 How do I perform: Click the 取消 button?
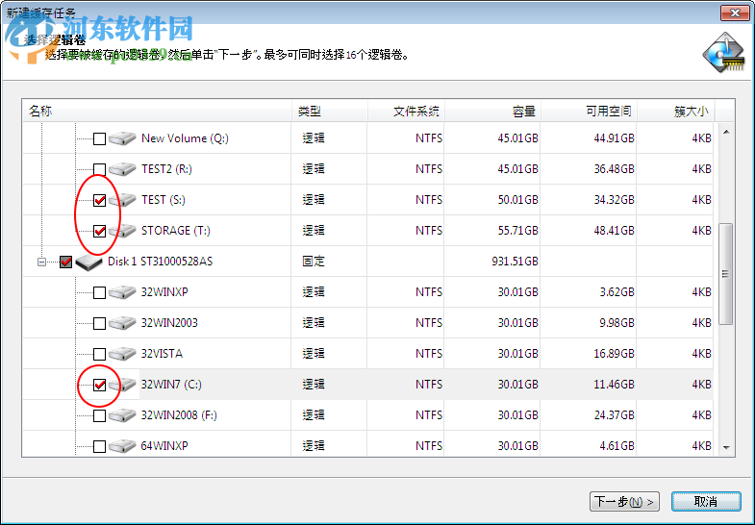click(706, 502)
